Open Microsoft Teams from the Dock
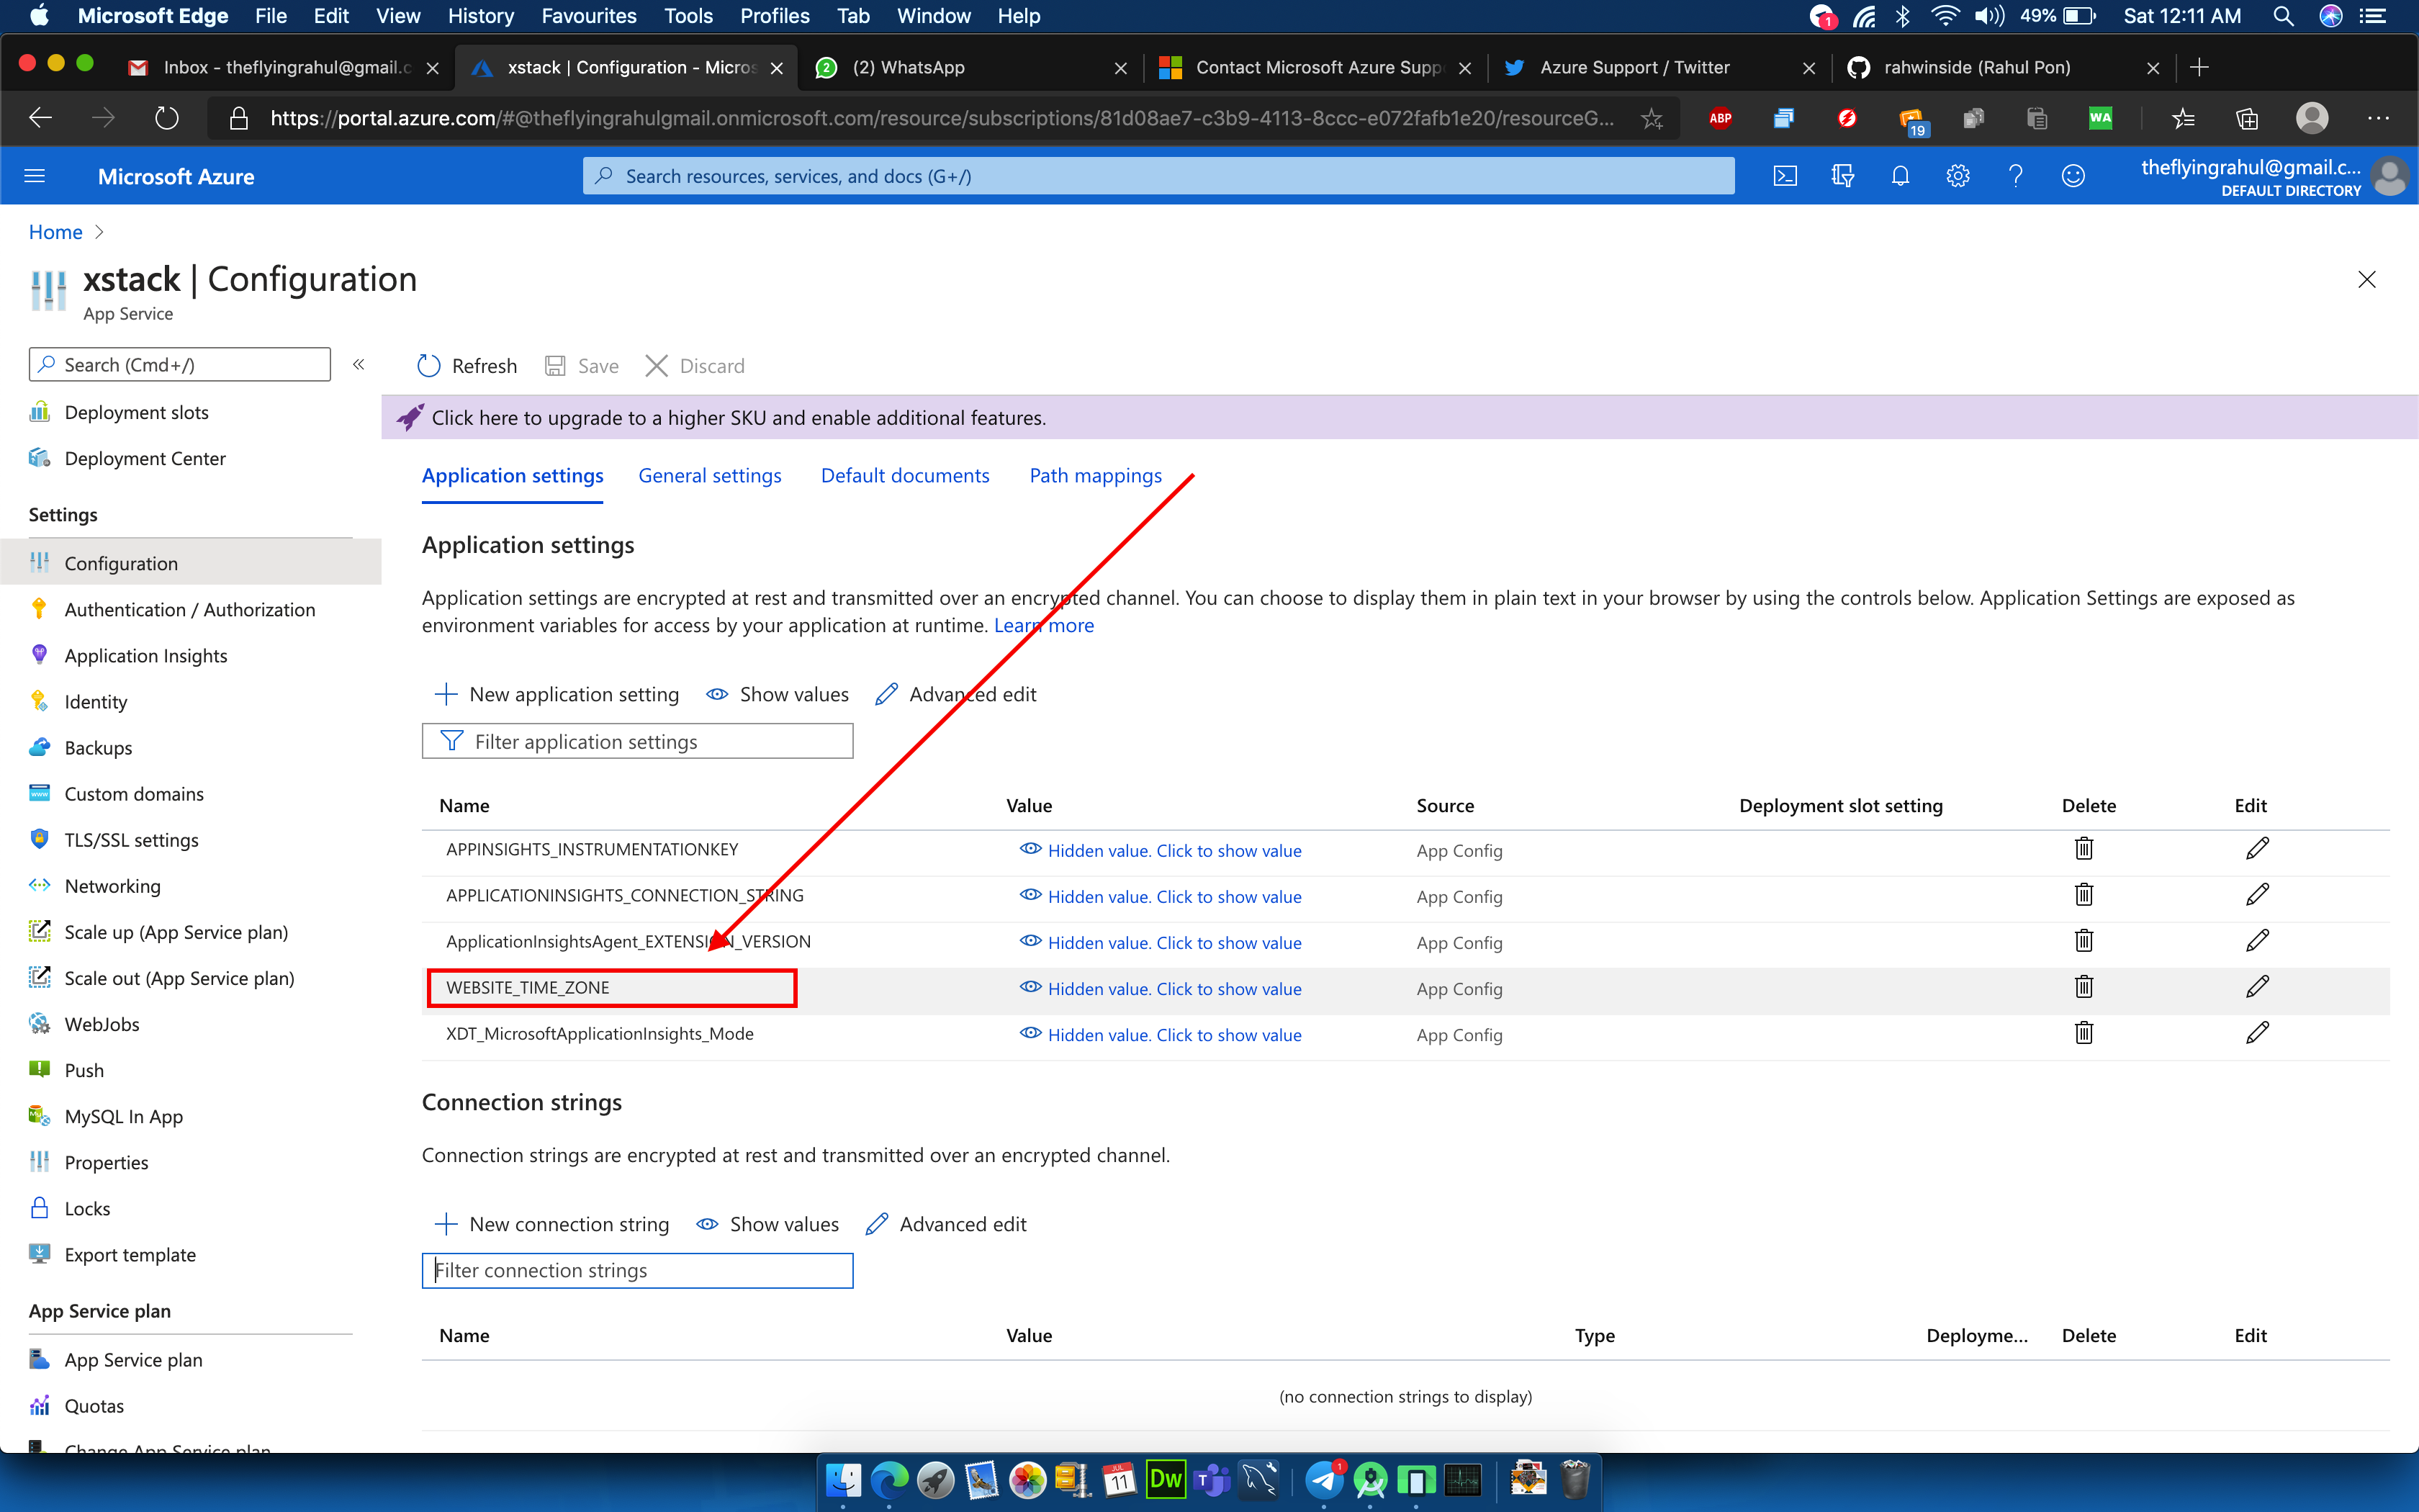 (x=1212, y=1480)
